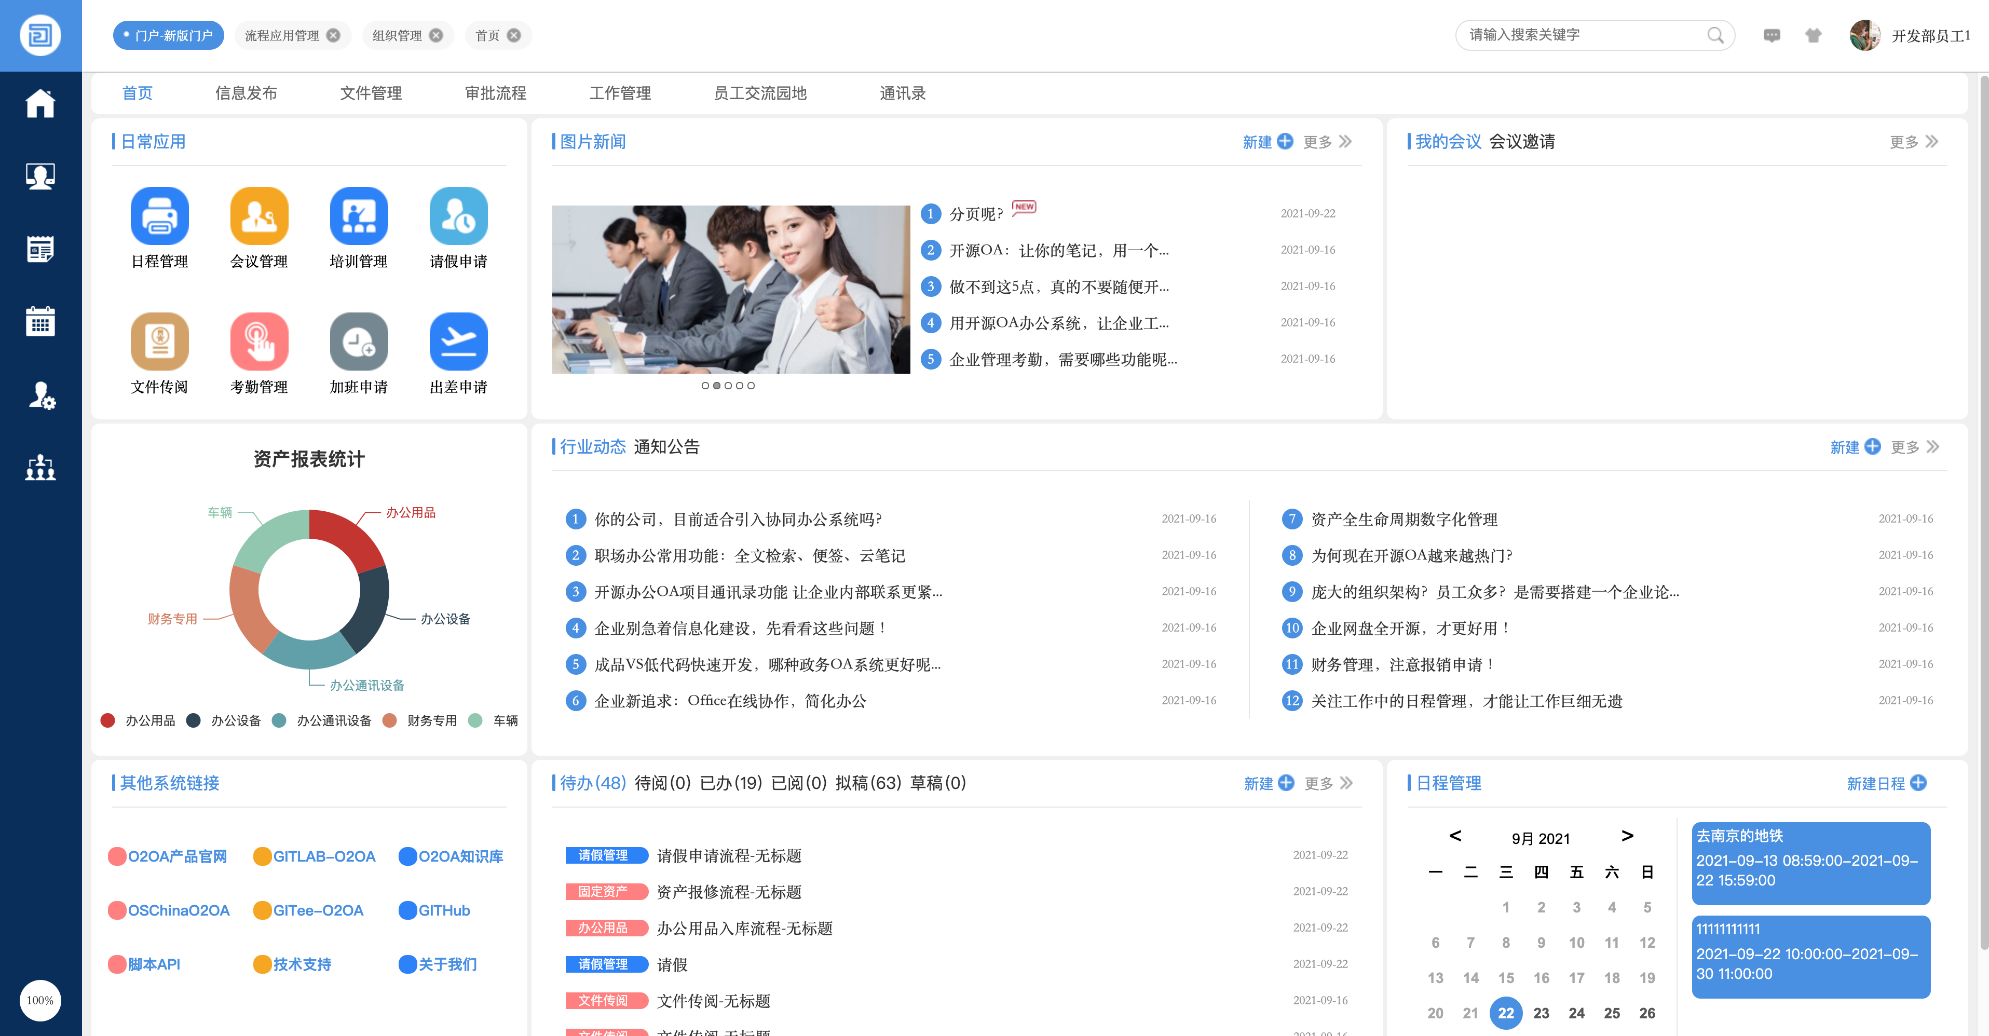Close the 流程应用管理 tab
The width and height of the screenshot is (1989, 1036).
(333, 35)
